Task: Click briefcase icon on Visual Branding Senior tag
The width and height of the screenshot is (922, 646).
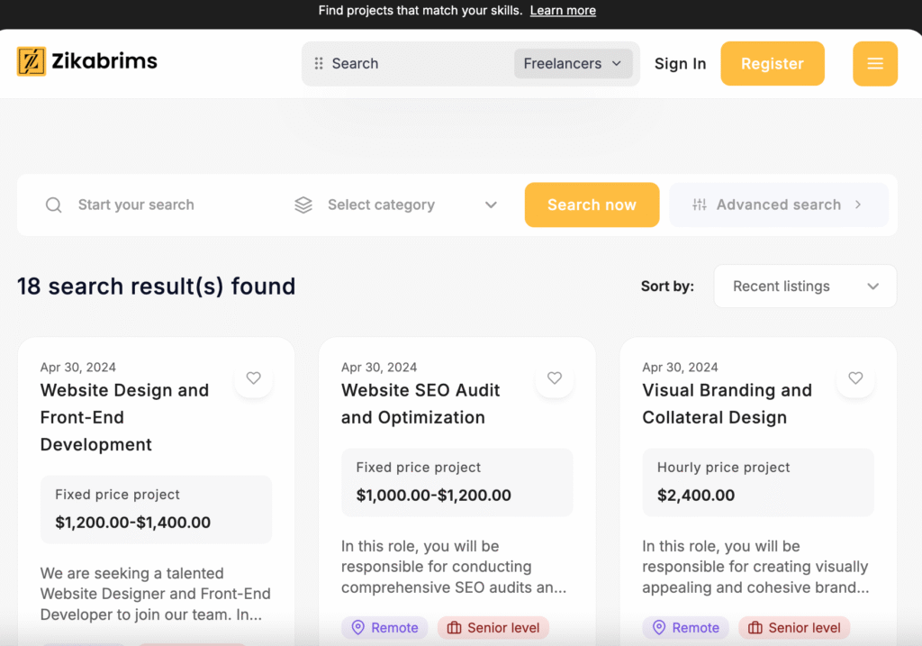Action: pyautogui.click(x=755, y=628)
